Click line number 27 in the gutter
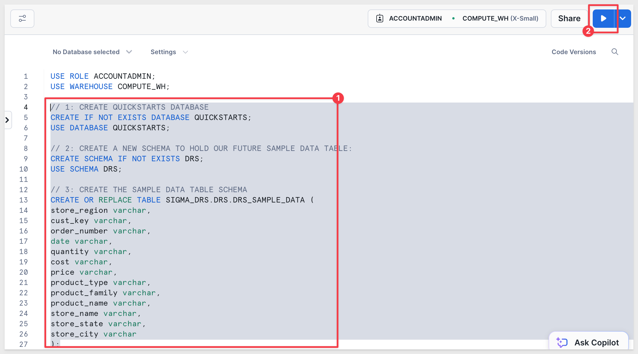The image size is (638, 354). (24, 344)
